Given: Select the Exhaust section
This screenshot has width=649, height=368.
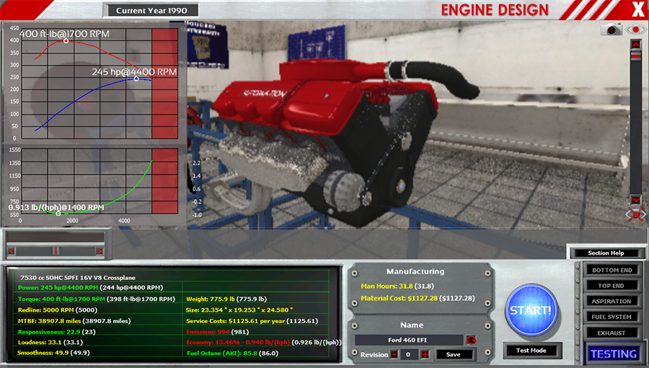Looking at the screenshot, I should [612, 333].
